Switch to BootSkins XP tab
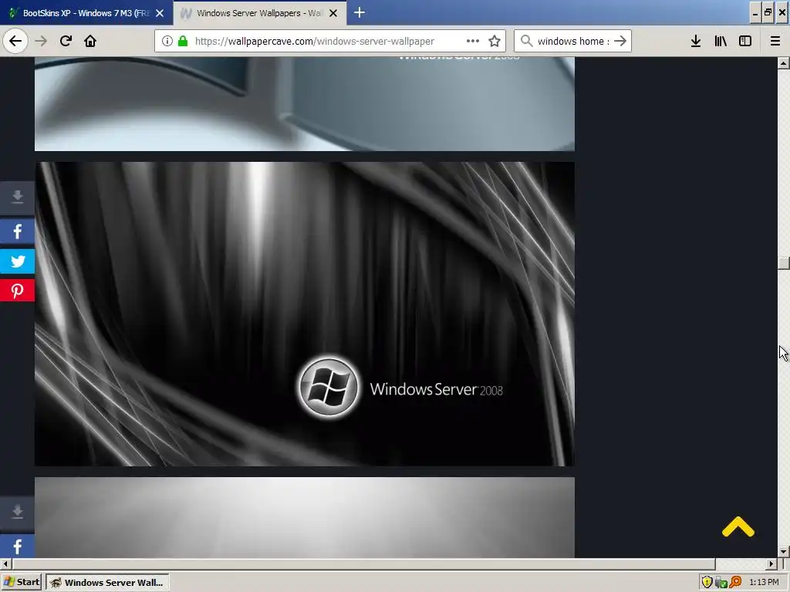This screenshot has width=790, height=592. (86, 12)
